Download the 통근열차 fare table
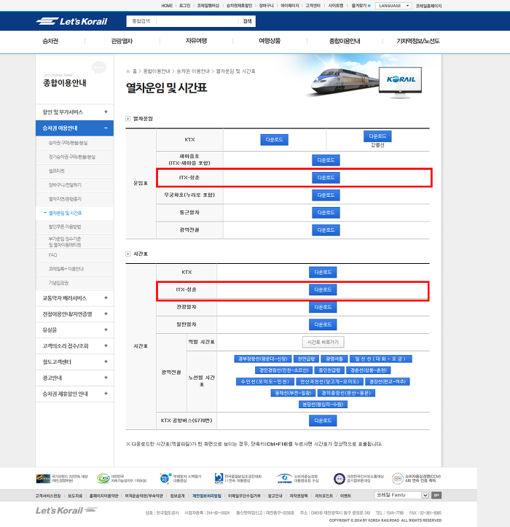The height and width of the screenshot is (527, 510). coord(326,213)
